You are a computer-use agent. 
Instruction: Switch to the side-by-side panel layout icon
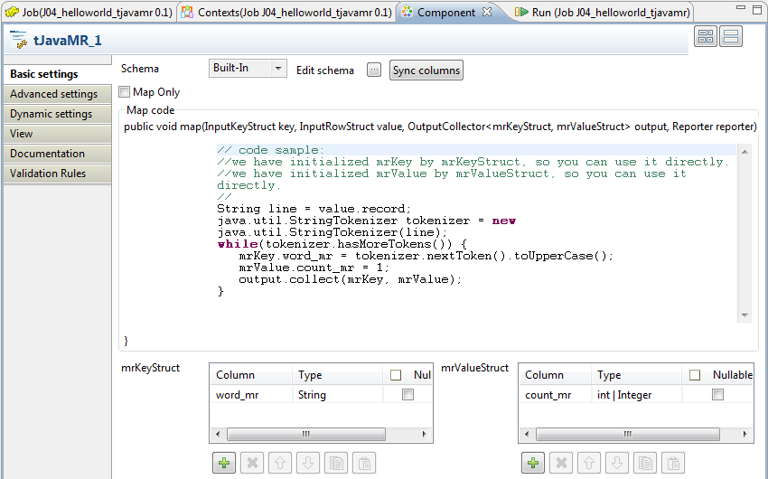tap(706, 36)
